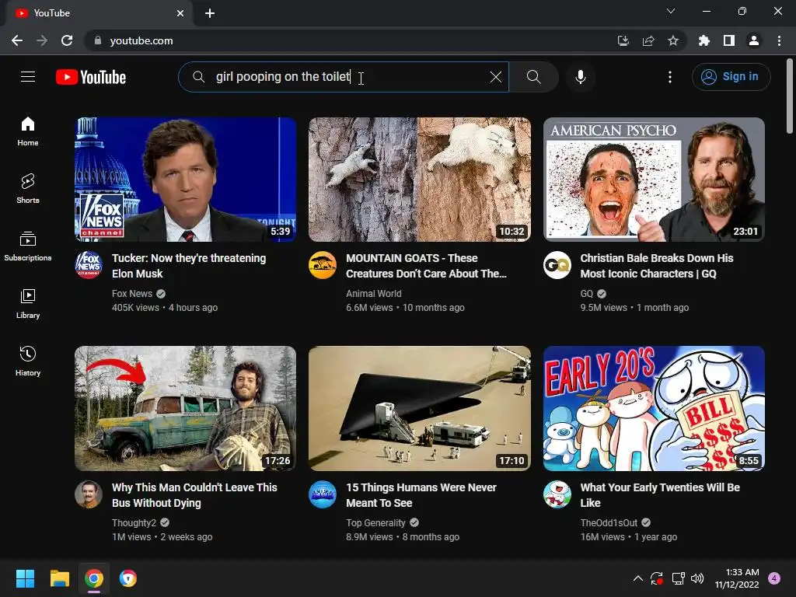Click the Thoughty2 channel name
This screenshot has width=796, height=597.
134,522
